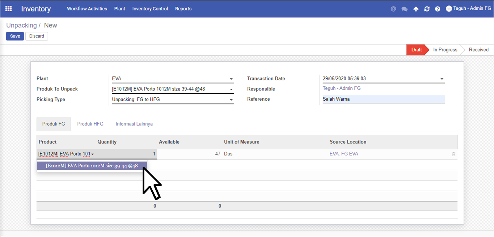494x237 pixels.
Task: Click the Reference input field
Action: tap(383, 99)
